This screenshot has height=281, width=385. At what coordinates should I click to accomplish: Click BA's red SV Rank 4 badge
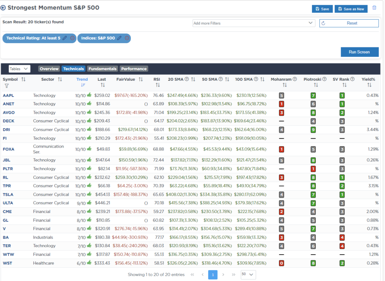(x=342, y=237)
